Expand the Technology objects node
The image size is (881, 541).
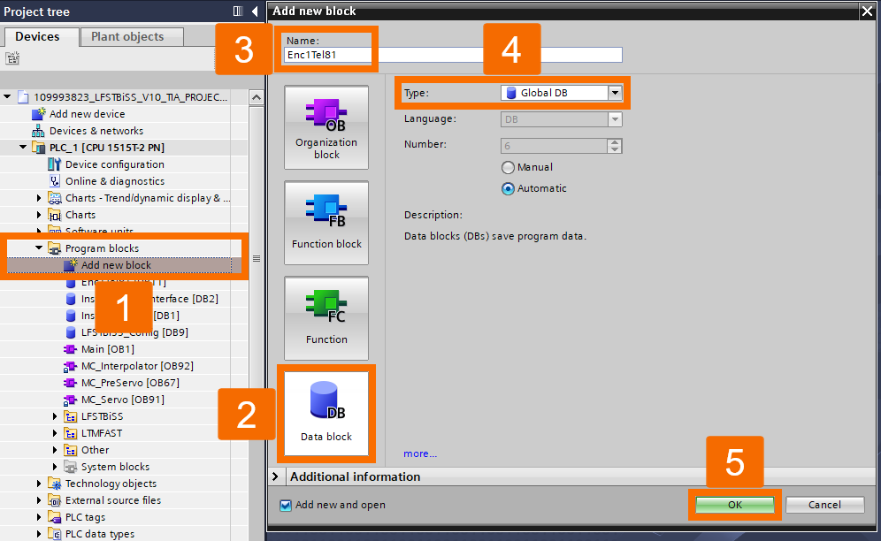coord(39,484)
